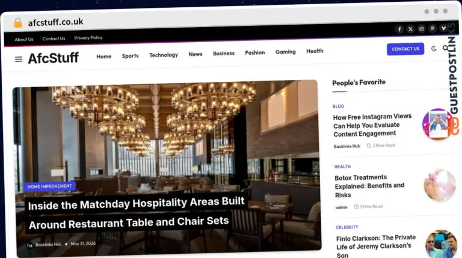Open the Technology menu item
This screenshot has width=462, height=258.
point(164,55)
